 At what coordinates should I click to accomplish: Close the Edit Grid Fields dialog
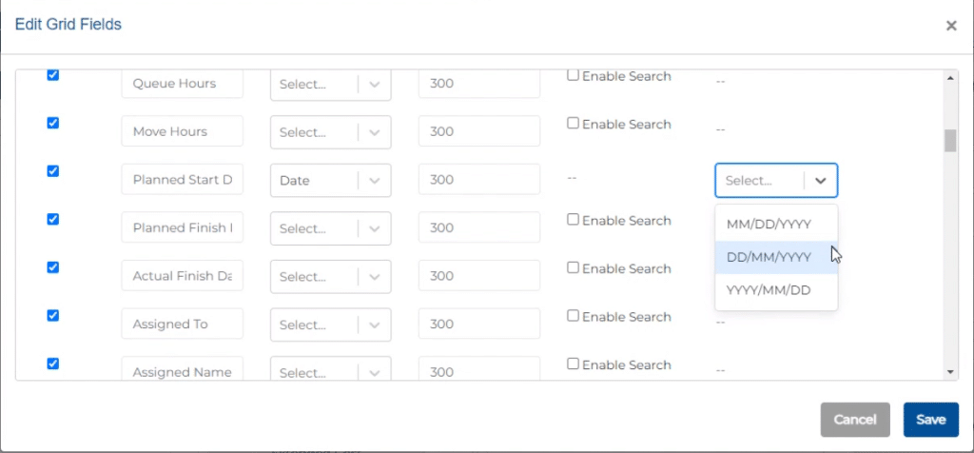coord(951,26)
